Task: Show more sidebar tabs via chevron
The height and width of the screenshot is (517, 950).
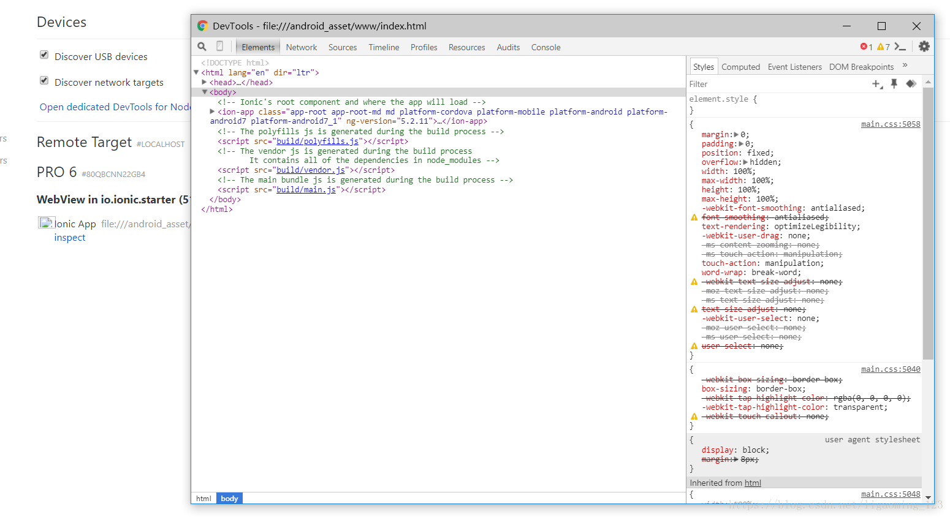Action: point(905,66)
